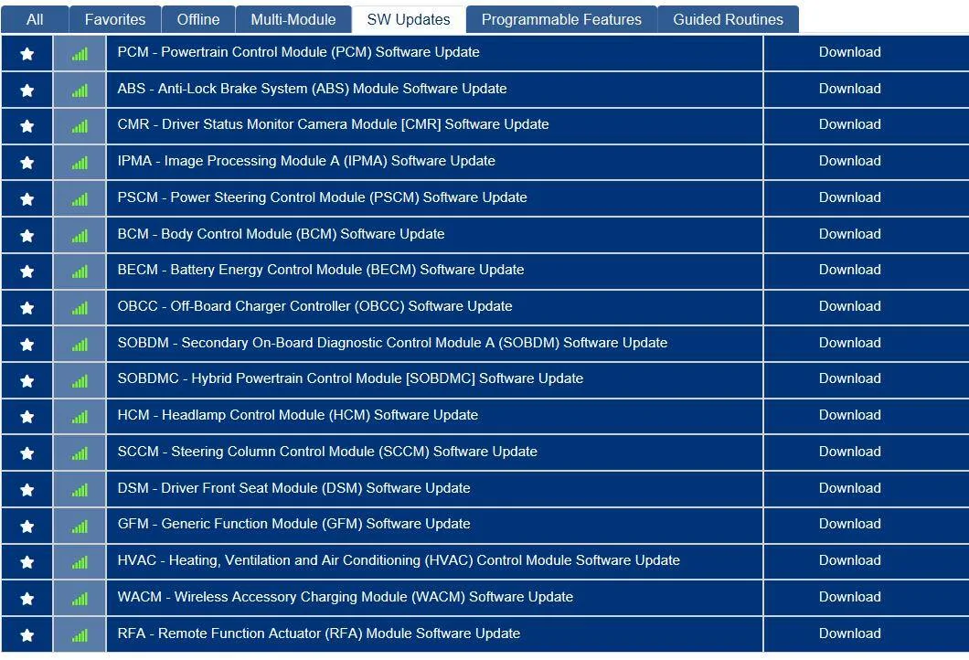Select 'GFM - Generic Function Module' row text
This screenshot has width=969, height=660.
click(x=294, y=524)
